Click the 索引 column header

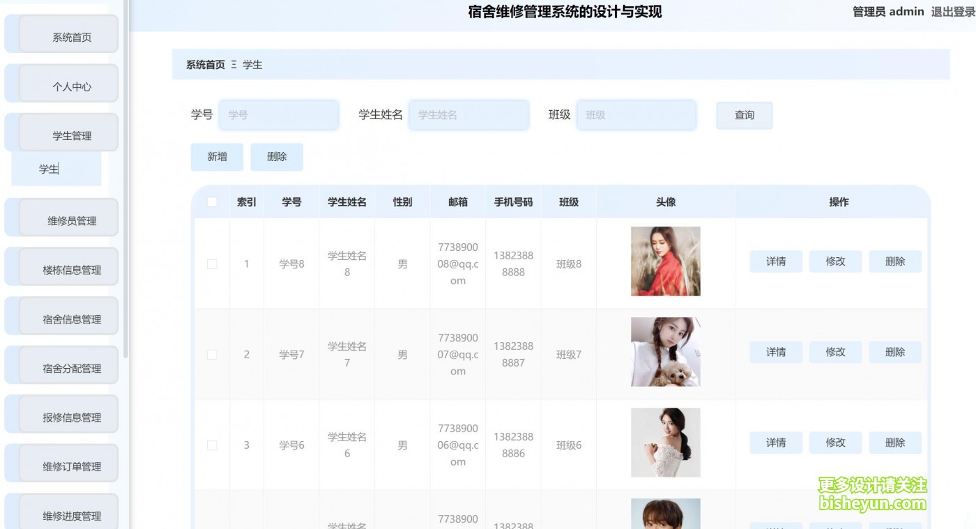(x=247, y=202)
